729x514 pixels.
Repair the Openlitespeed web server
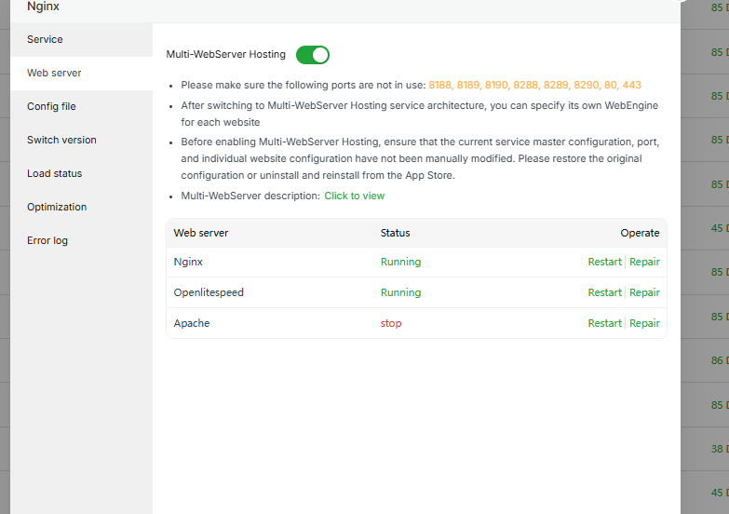coord(644,292)
